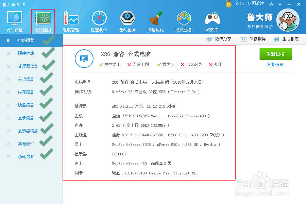The height and width of the screenshot is (204, 306).
Task: Click the 蓝牙 feature indicator
Action: click(216, 64)
